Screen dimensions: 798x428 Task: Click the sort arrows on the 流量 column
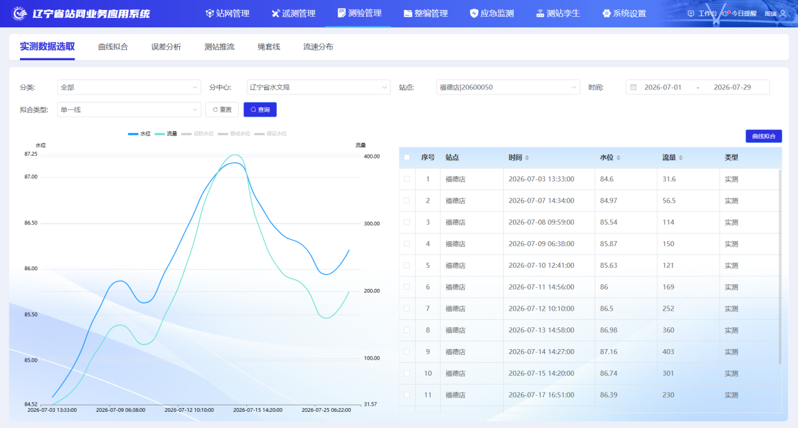coord(680,158)
